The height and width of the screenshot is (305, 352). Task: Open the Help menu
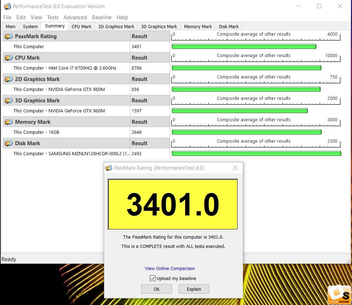(x=122, y=17)
